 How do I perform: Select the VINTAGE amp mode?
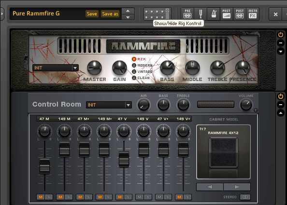[x=134, y=71]
